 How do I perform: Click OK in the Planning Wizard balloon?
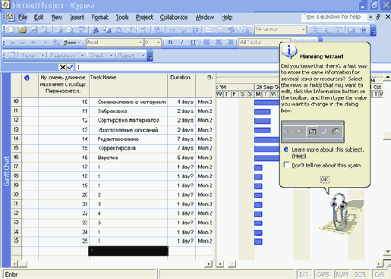click(324, 180)
